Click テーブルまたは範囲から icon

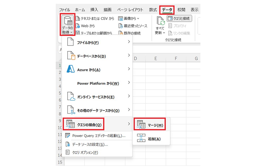78,33
